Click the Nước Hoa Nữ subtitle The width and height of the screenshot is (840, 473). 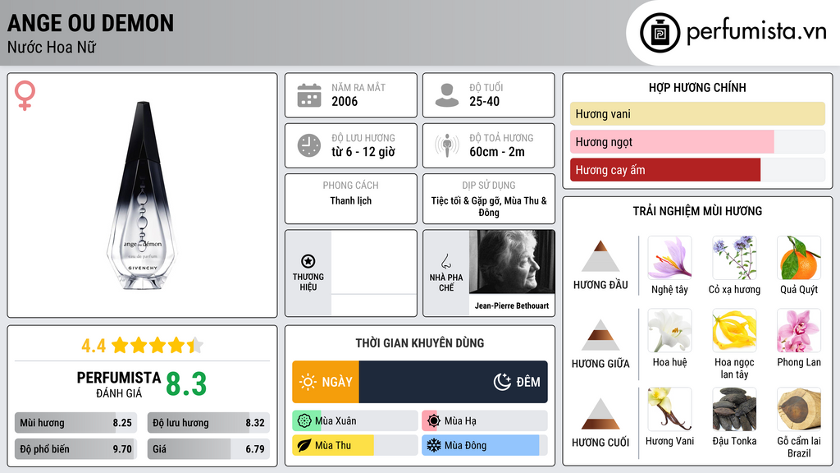pyautogui.click(x=52, y=47)
